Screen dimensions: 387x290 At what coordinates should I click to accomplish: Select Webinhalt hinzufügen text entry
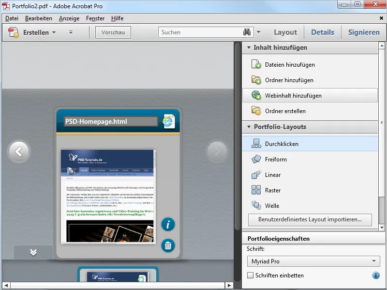(293, 96)
